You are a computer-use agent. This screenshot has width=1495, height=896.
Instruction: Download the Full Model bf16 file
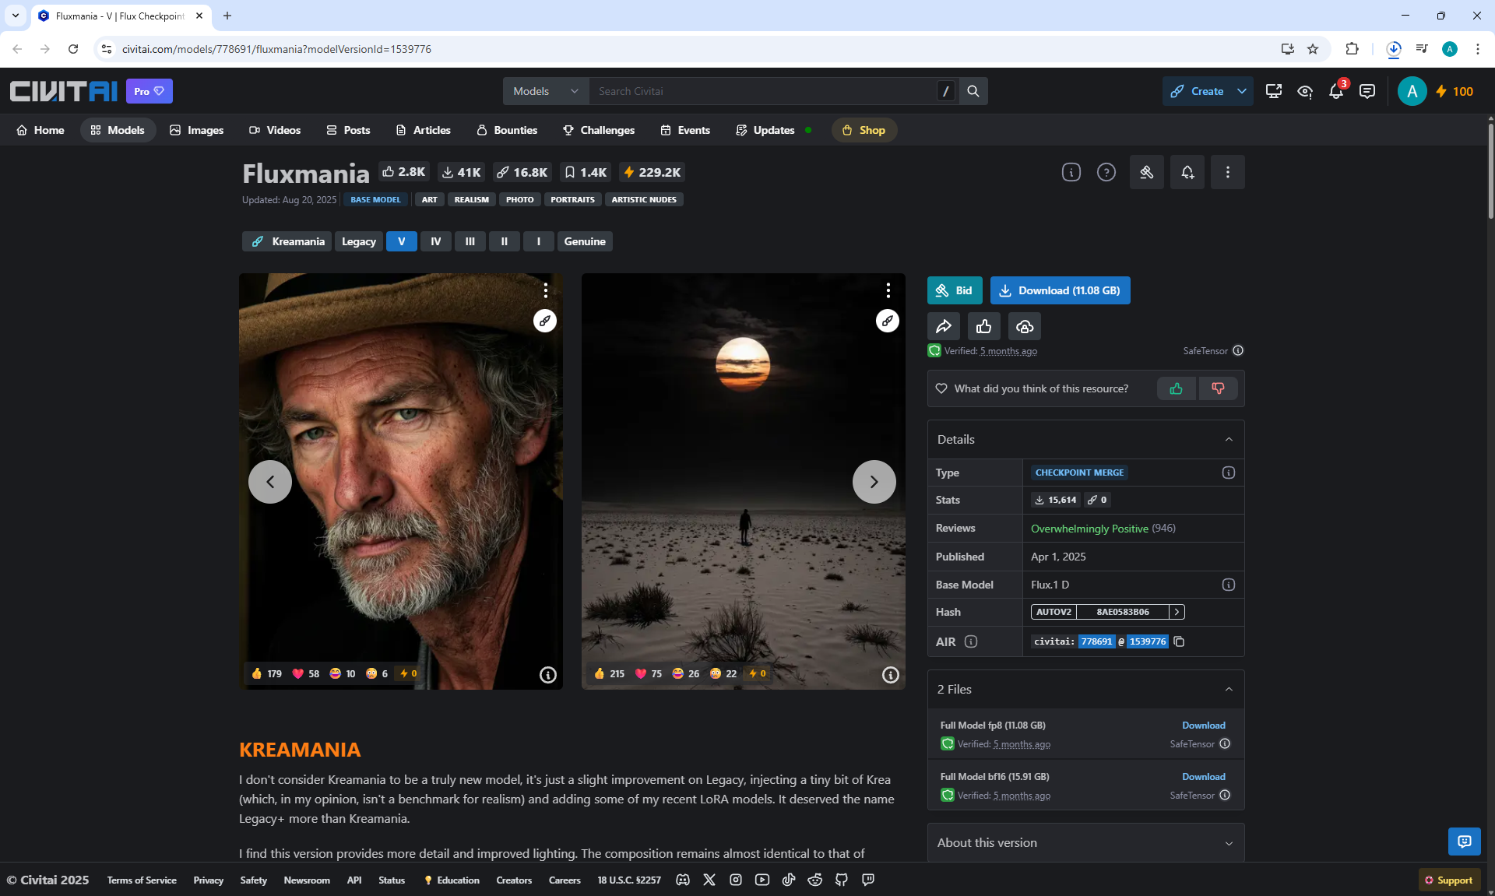tap(1203, 777)
